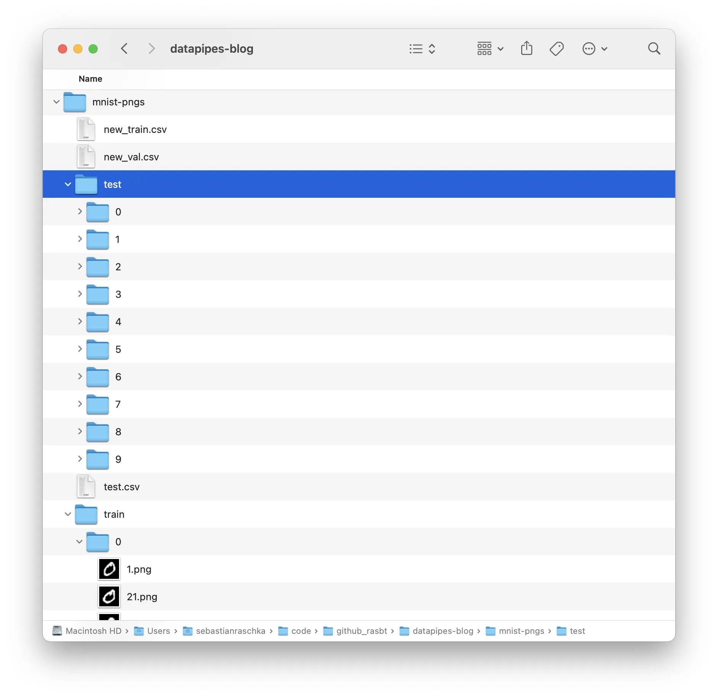Click the new_val.csv file name
This screenshot has width=718, height=698.
131,157
